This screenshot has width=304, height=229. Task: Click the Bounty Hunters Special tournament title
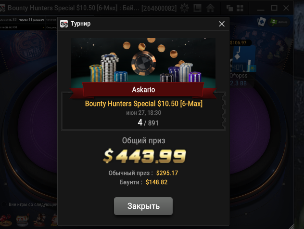pos(144,104)
